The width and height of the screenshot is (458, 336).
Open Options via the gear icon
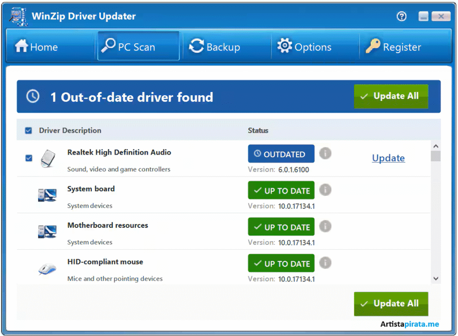coord(285,46)
